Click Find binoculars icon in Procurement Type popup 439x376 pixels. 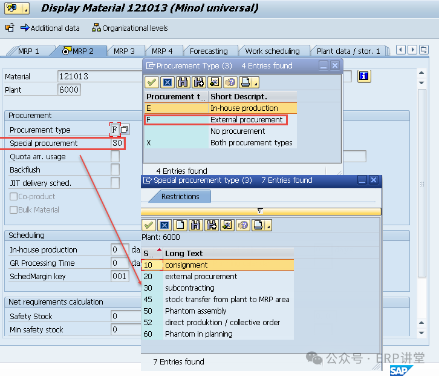(x=183, y=82)
